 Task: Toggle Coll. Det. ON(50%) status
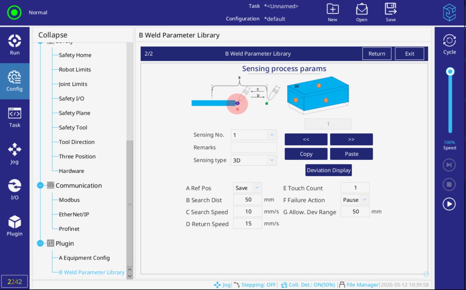307,285
